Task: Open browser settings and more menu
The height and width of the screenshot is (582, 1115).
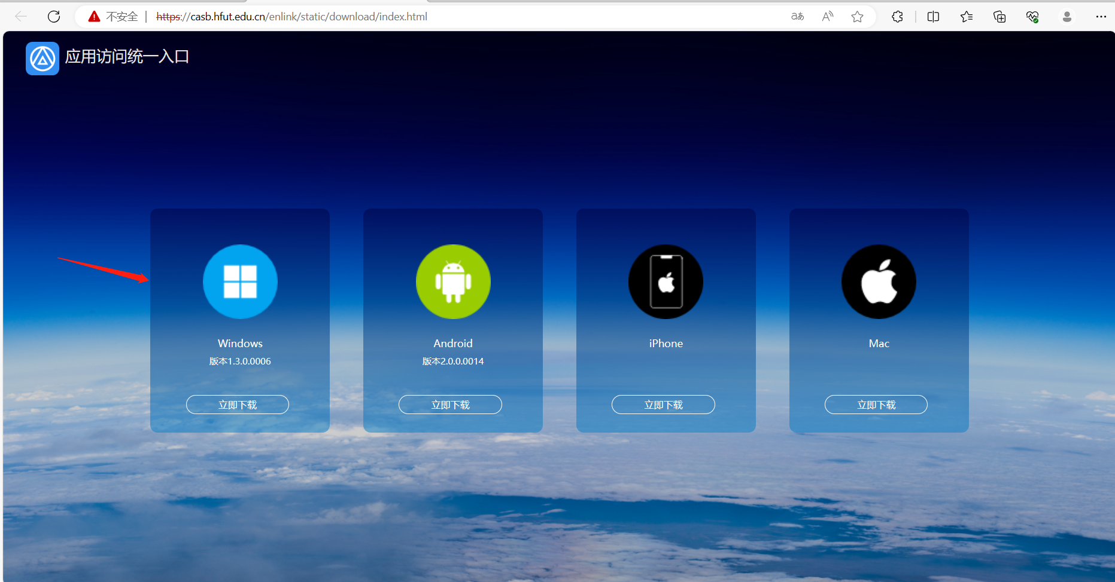Action: pyautogui.click(x=1101, y=17)
